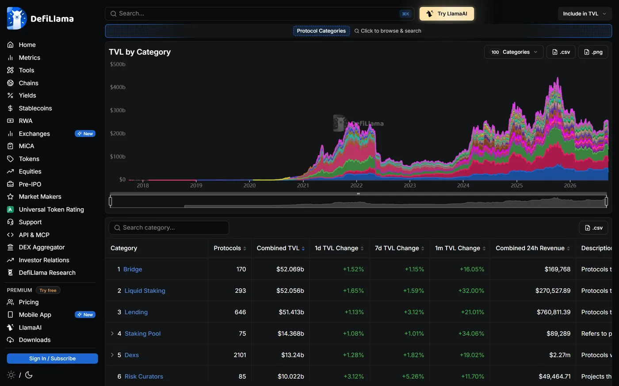Open Yields page from sidebar
The width and height of the screenshot is (619, 386).
click(27, 95)
